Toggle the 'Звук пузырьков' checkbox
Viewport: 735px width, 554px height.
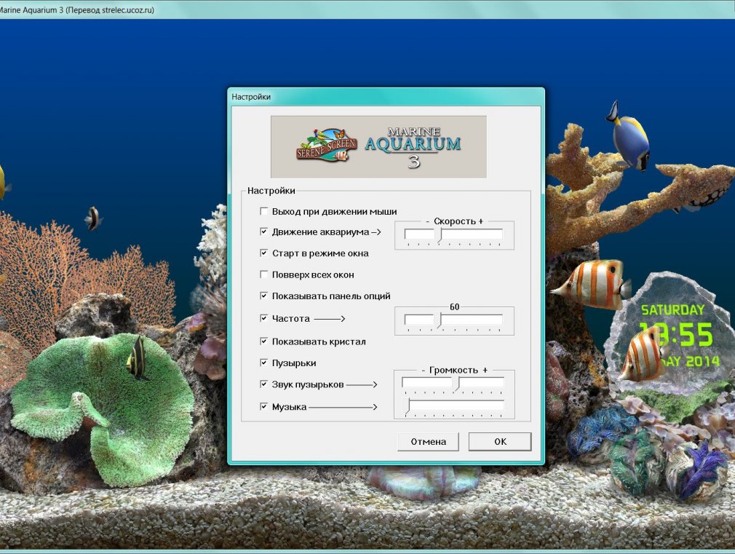point(264,384)
